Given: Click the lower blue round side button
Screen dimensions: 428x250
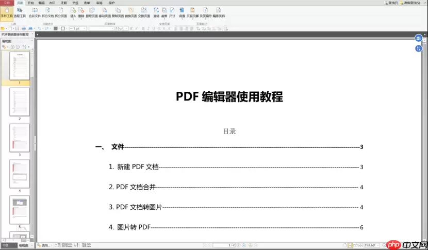Looking at the screenshot, I should tap(418, 48).
